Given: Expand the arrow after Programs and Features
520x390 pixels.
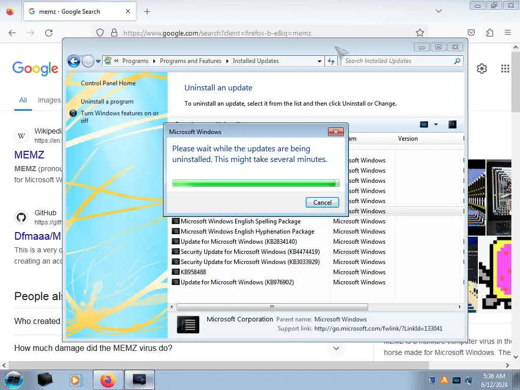Looking at the screenshot, I should (227, 61).
